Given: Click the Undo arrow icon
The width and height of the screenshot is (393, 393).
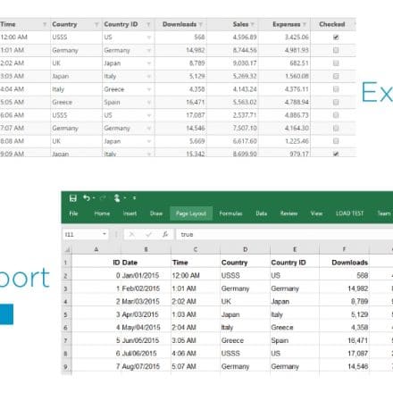Looking at the screenshot, I should click(87, 198).
